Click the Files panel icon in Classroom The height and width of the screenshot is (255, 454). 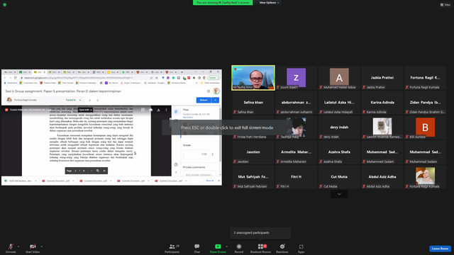coord(176,111)
